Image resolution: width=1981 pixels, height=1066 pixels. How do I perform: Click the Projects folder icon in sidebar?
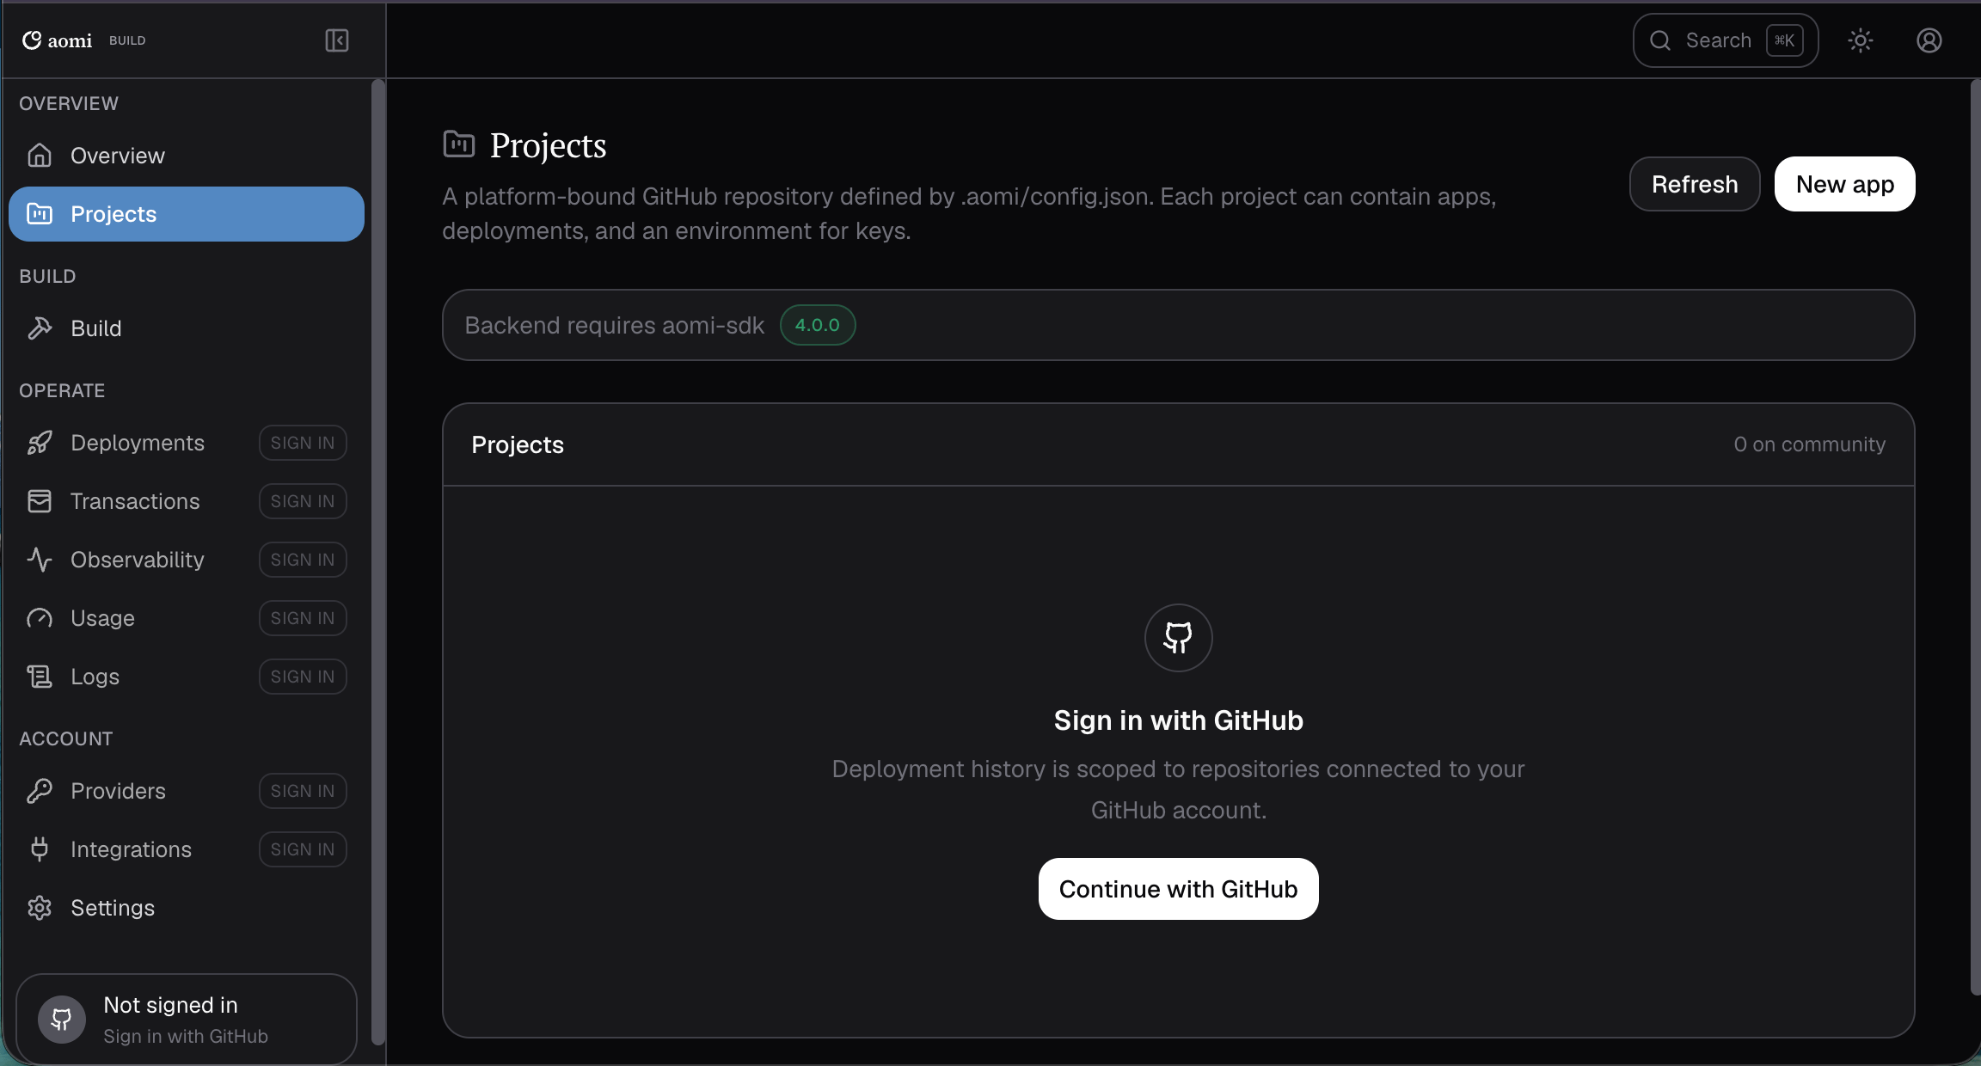coord(40,214)
